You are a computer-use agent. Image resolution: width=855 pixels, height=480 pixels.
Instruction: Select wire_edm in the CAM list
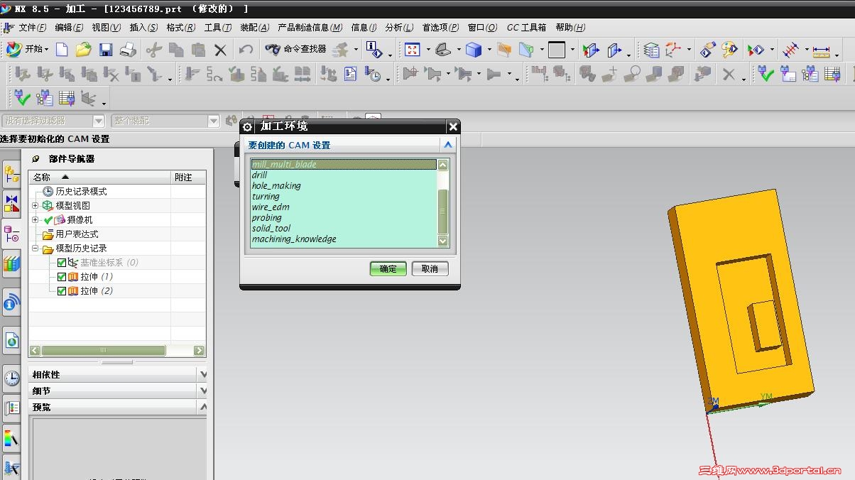click(344, 207)
